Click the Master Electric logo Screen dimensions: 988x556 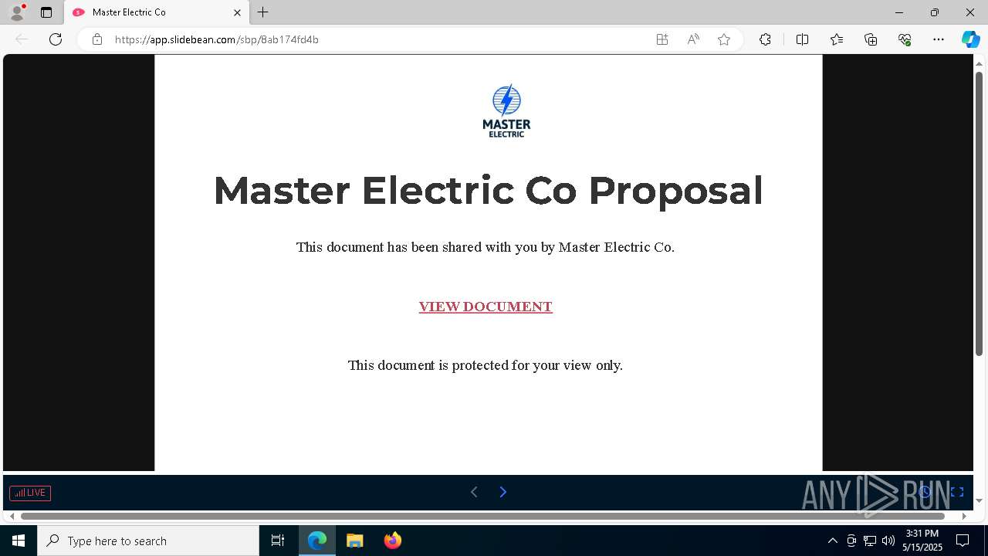506,111
